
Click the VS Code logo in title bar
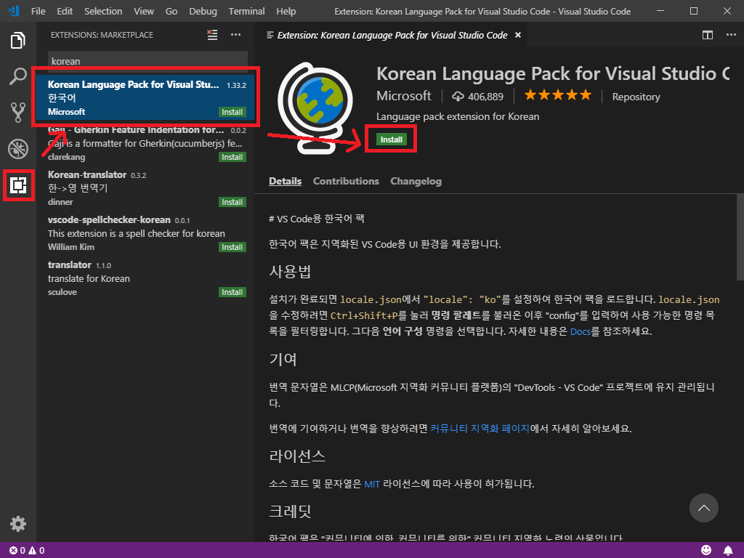coord(14,11)
